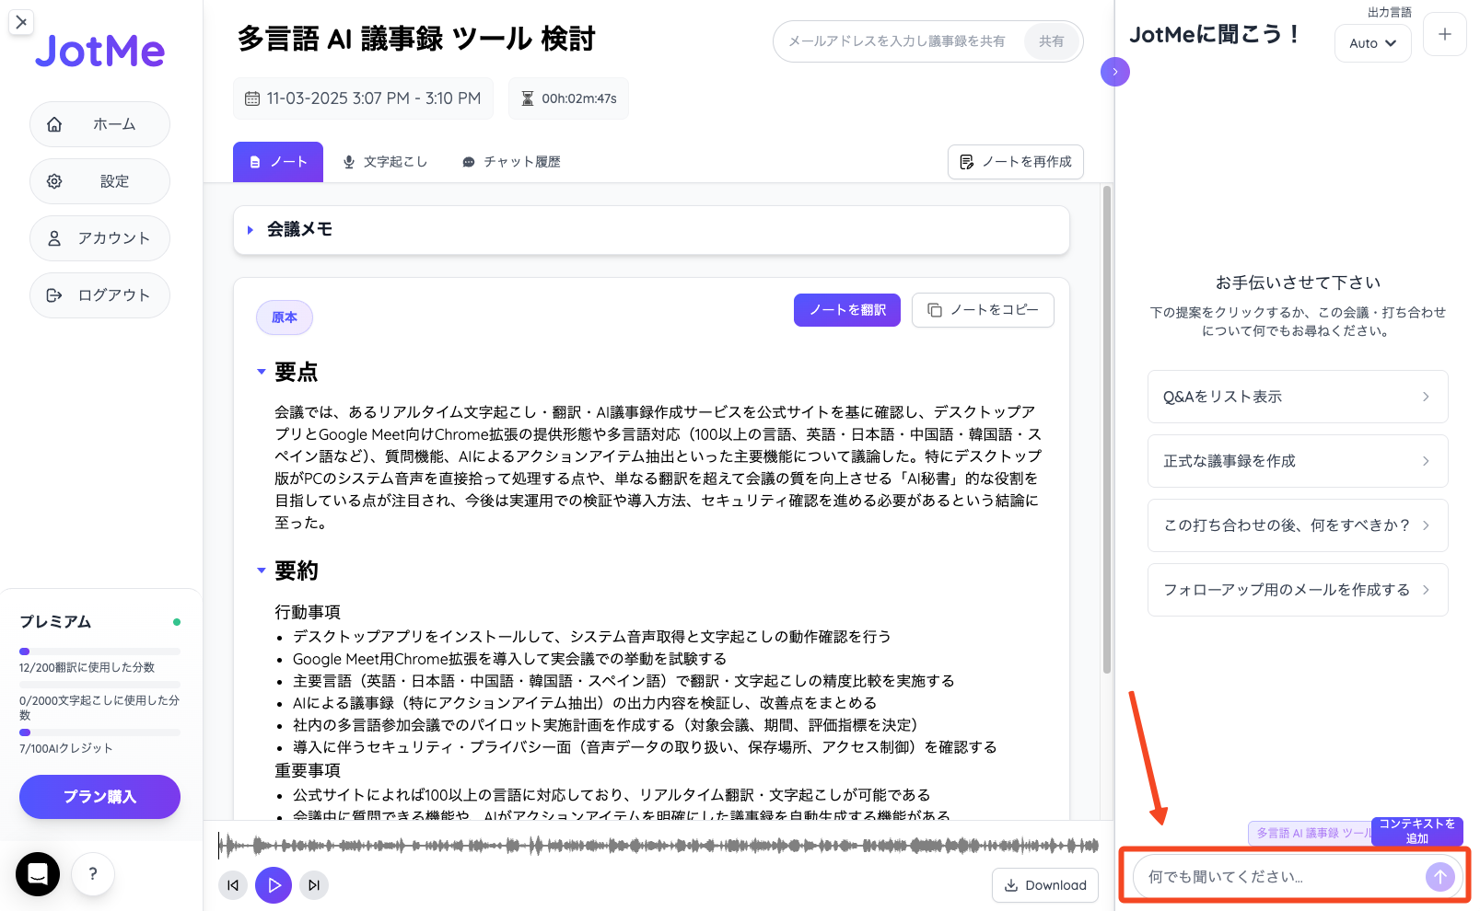
Task: Click the プラン購入 purchase plan button
Action: tap(99, 797)
